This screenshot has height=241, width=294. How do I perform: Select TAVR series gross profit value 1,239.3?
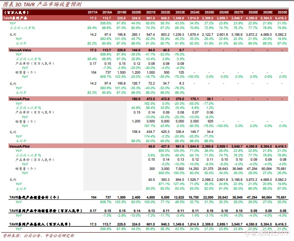179,34
